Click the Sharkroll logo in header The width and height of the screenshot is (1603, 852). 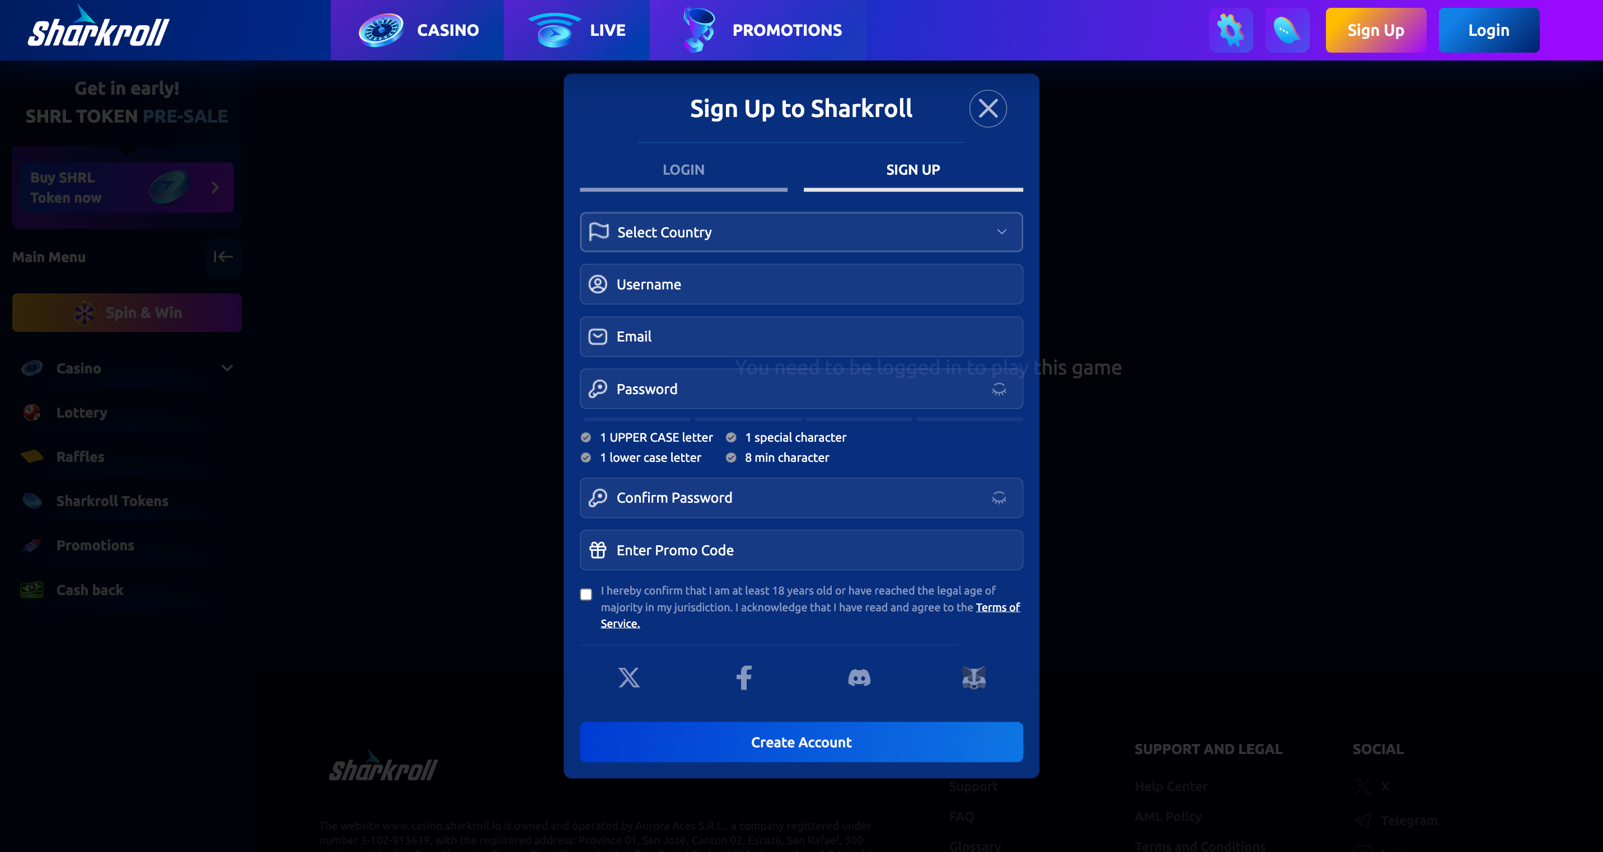tap(99, 27)
